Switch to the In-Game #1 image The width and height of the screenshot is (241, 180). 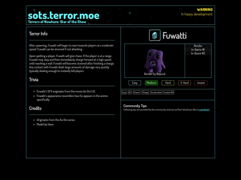point(198,50)
